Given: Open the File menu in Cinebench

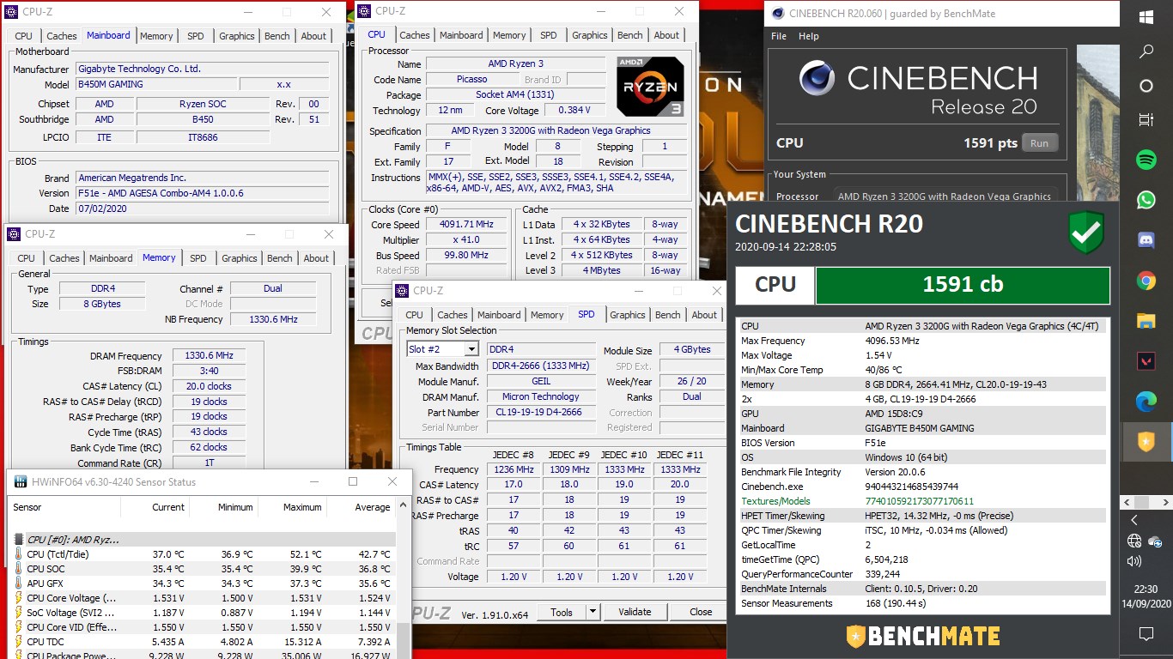Looking at the screenshot, I should (x=779, y=36).
